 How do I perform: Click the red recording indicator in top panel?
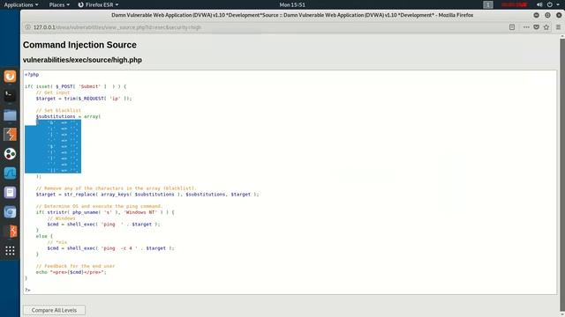click(514, 4)
